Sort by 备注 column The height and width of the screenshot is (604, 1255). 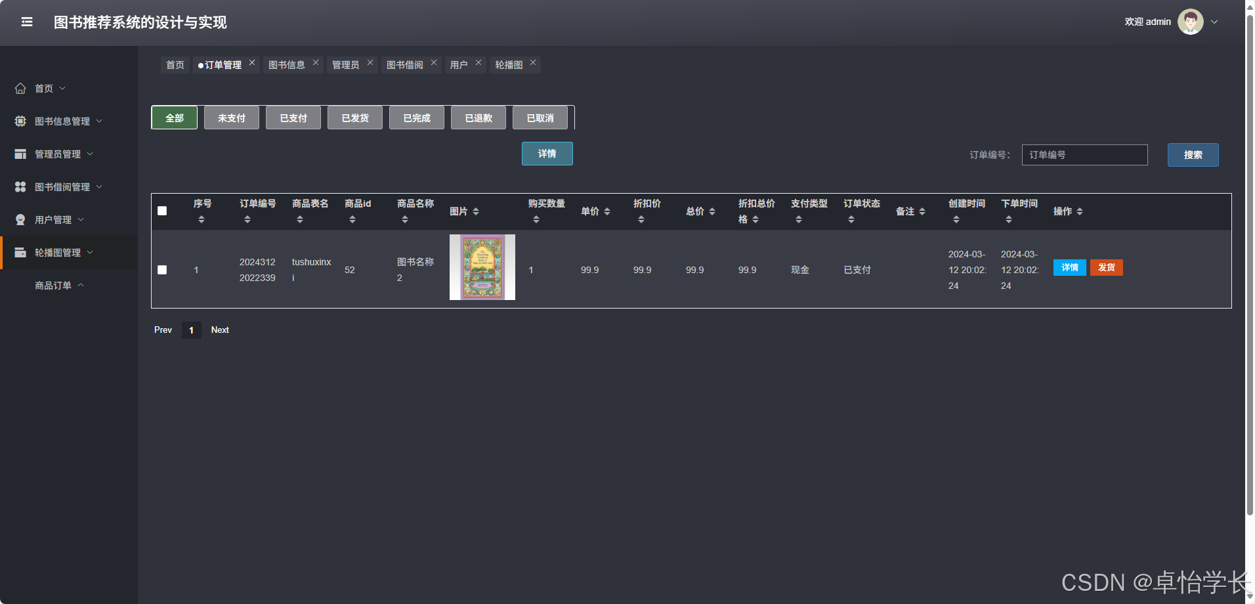click(922, 211)
